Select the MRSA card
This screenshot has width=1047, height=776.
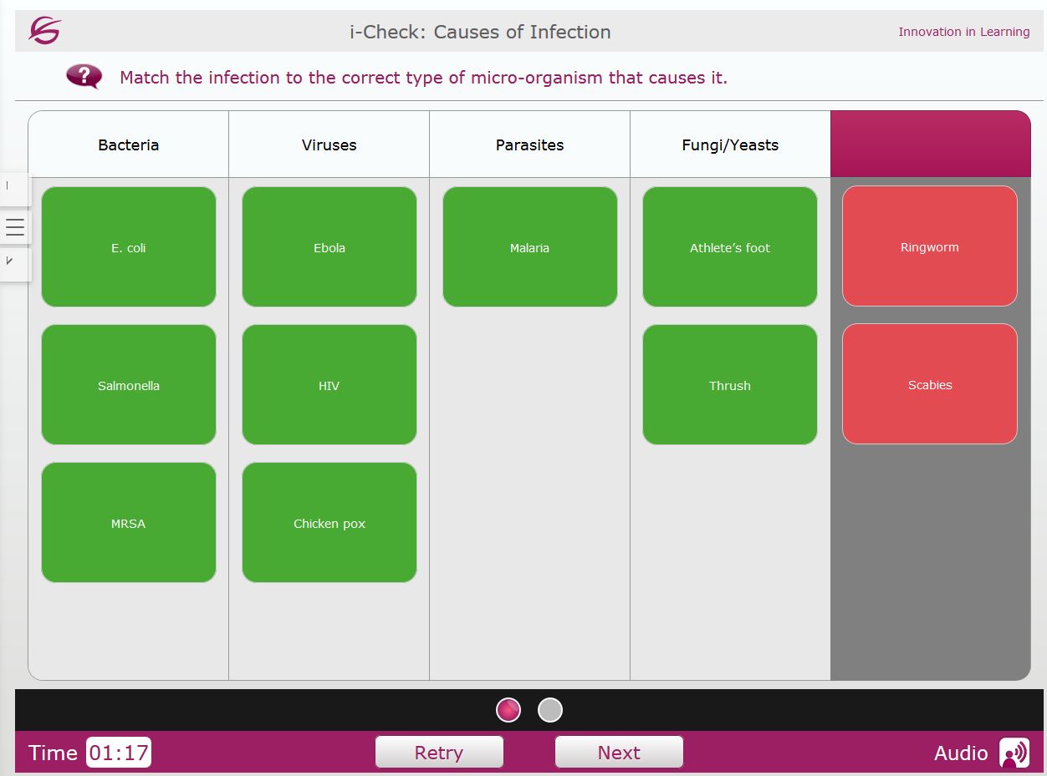(129, 523)
